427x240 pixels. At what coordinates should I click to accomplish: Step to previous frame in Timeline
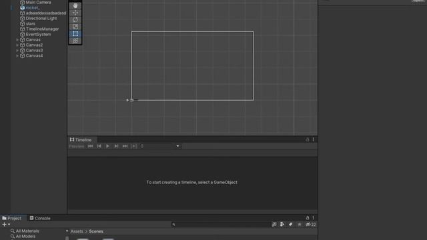99,147
